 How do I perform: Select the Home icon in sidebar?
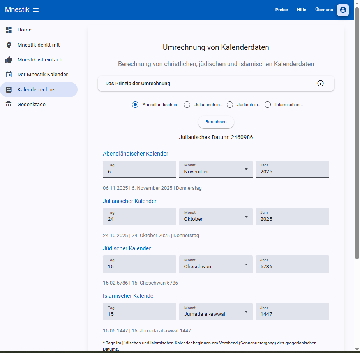pyautogui.click(x=8, y=30)
